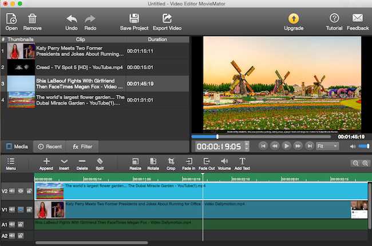Delete the selected timeline clip
372x246 pixels.
pyautogui.click(x=82, y=164)
